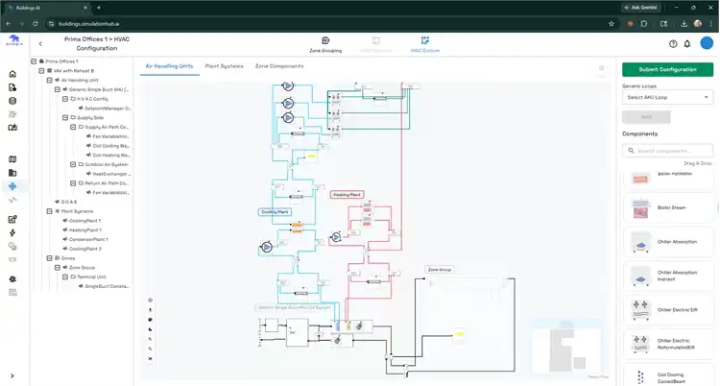Select SetpointManager tree item

[108, 109]
